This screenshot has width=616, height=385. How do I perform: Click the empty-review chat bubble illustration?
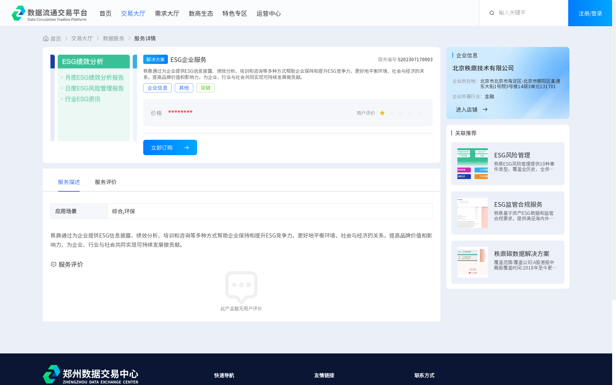241,287
